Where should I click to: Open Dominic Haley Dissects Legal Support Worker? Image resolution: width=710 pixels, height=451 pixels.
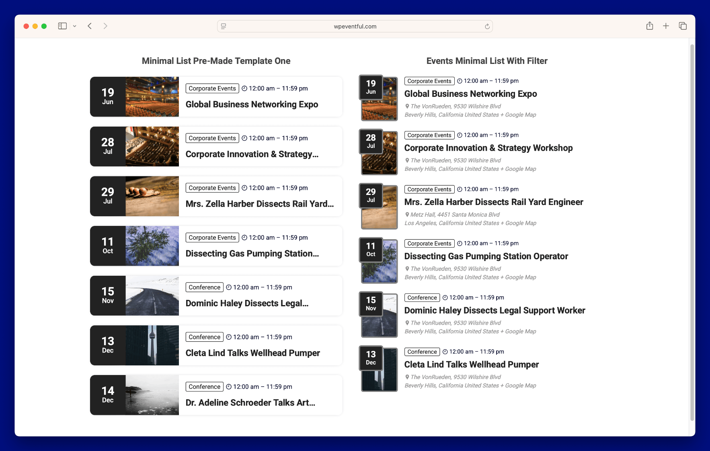(x=495, y=310)
